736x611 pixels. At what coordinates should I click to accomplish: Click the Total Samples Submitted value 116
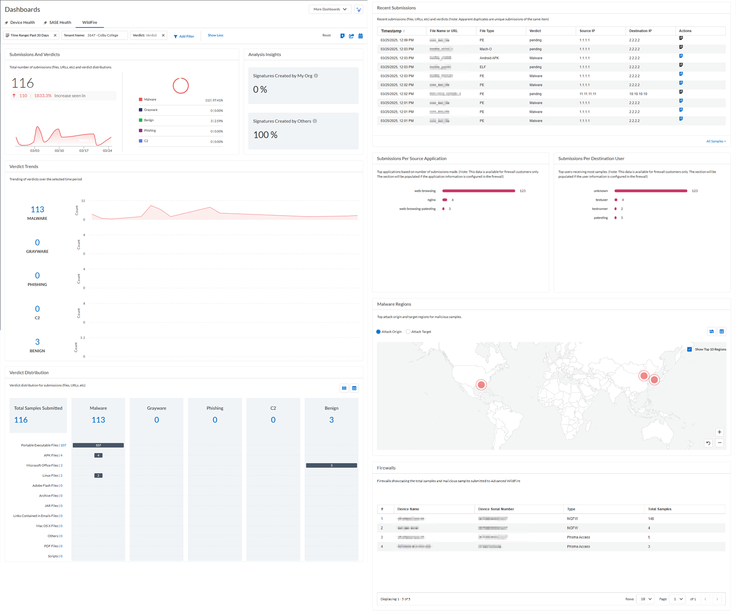pos(21,420)
